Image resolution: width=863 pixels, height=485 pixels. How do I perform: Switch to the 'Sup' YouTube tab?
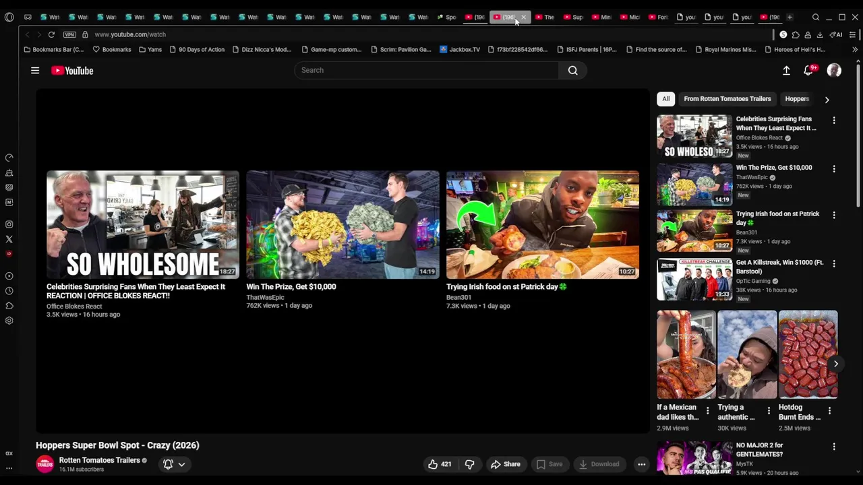[x=573, y=17]
